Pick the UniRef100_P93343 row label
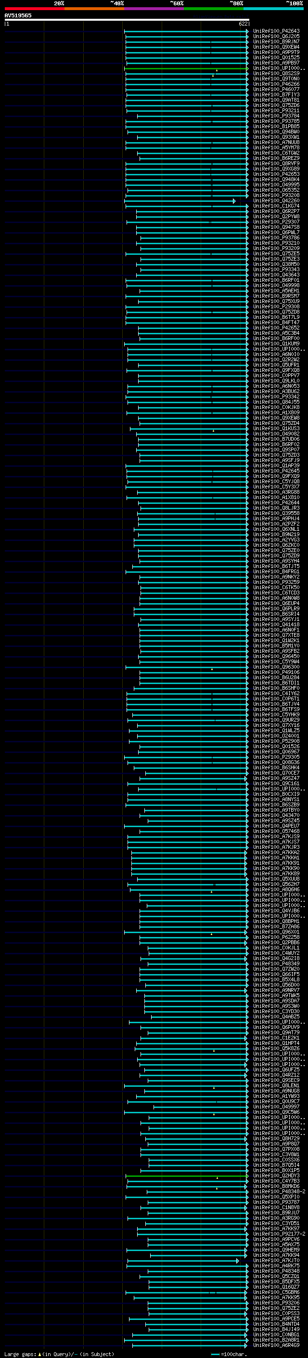308x1358 pixels. tap(276, 269)
